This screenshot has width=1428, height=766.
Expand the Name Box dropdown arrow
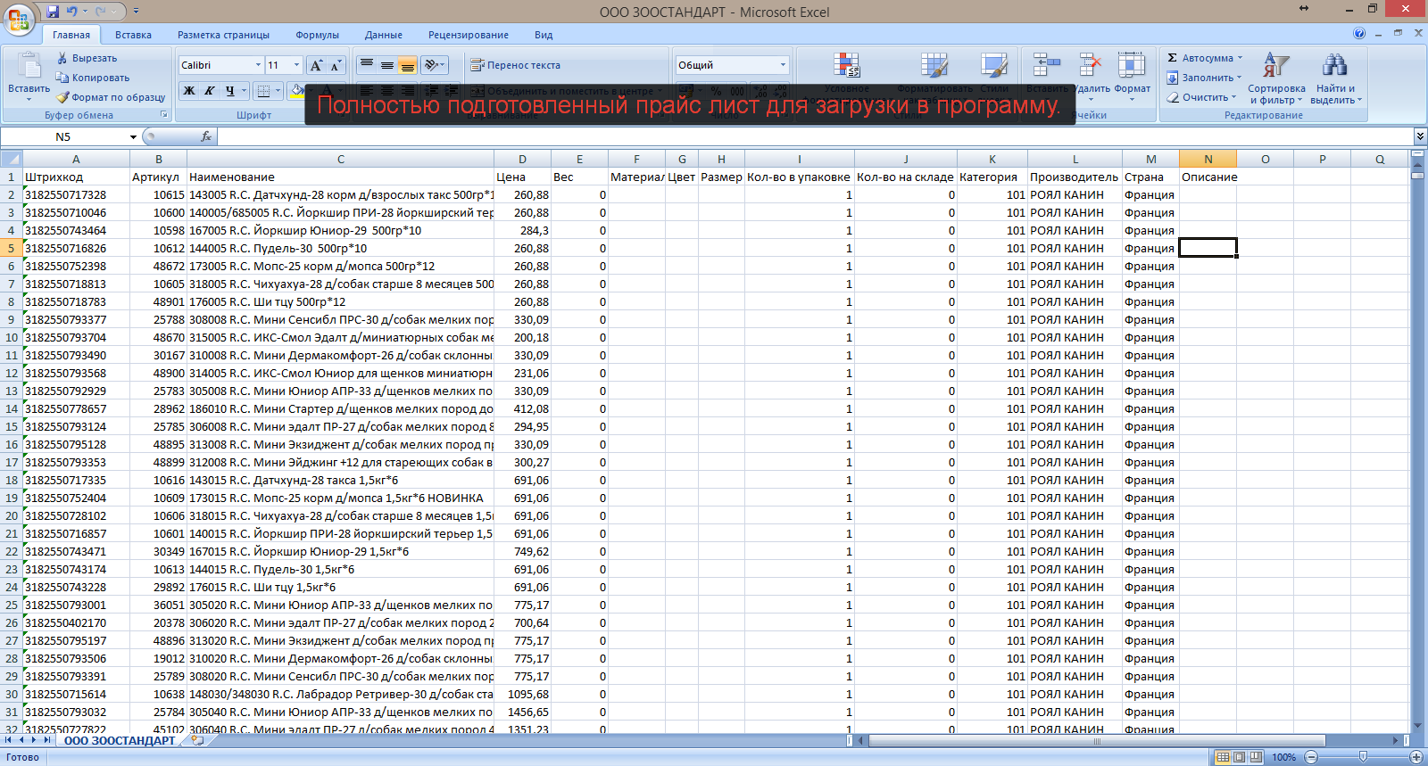click(x=133, y=137)
